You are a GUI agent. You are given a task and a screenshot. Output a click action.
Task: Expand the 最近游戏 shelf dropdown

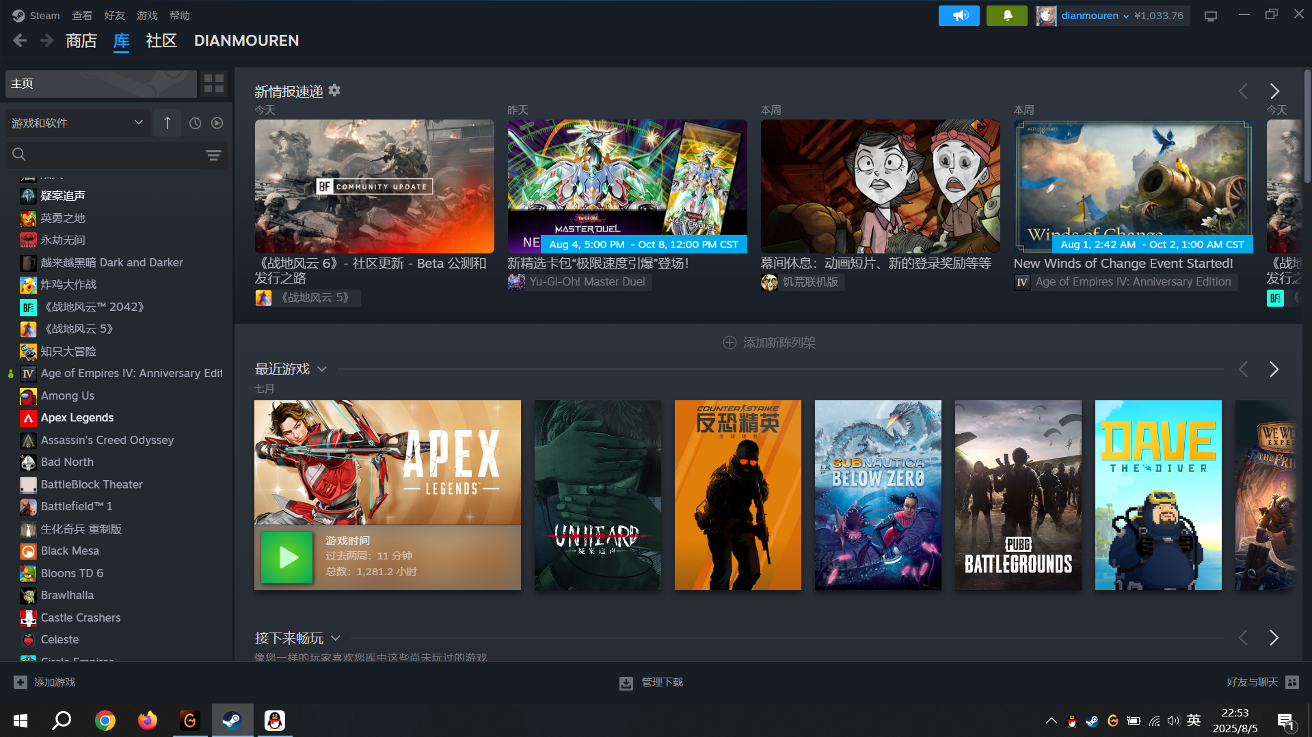[x=322, y=370]
